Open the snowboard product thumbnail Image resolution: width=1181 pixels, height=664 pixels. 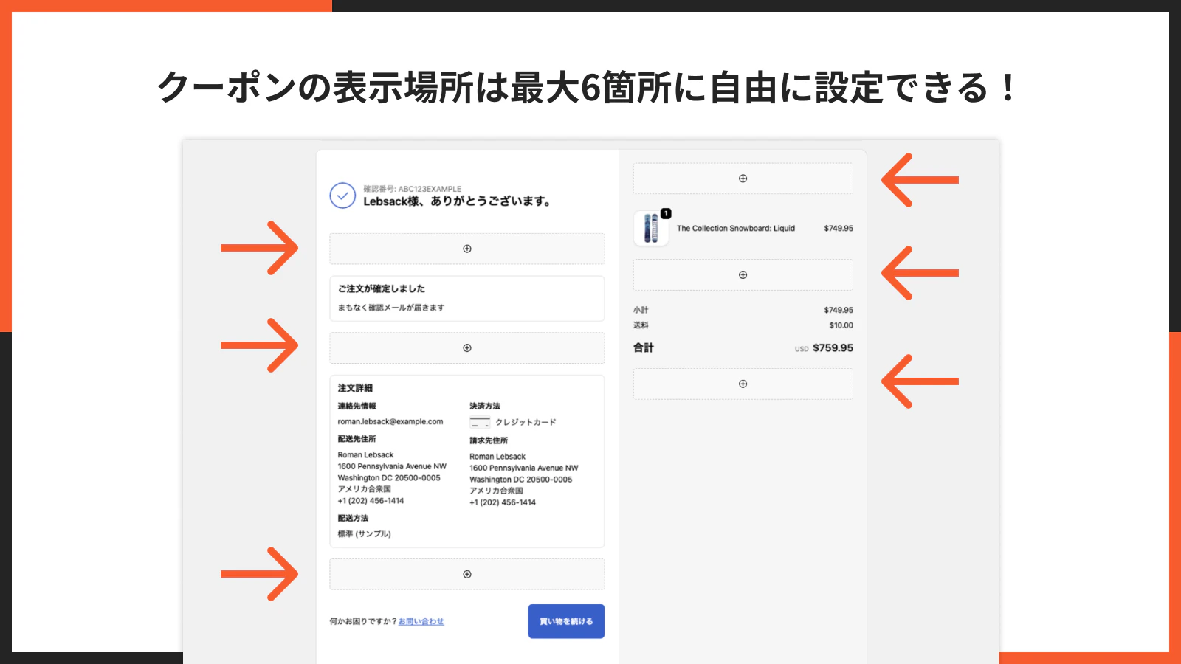tap(651, 229)
